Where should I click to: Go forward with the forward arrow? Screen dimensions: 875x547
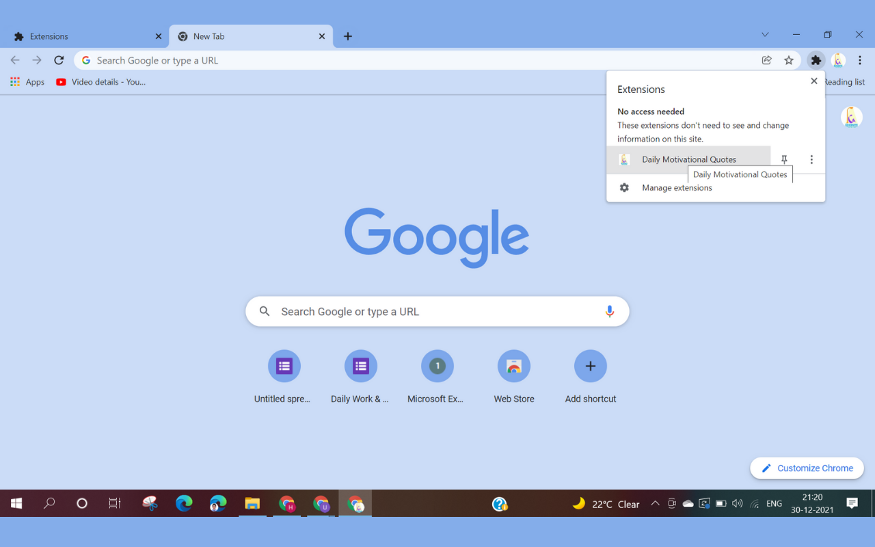point(37,60)
